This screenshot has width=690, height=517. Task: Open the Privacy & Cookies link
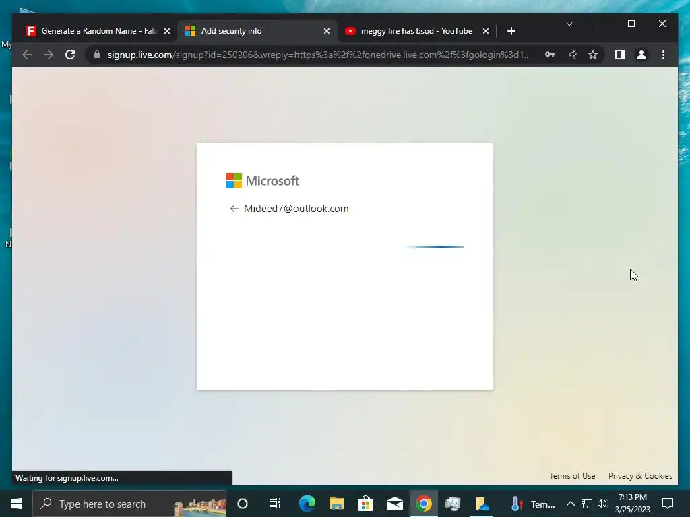pos(640,476)
